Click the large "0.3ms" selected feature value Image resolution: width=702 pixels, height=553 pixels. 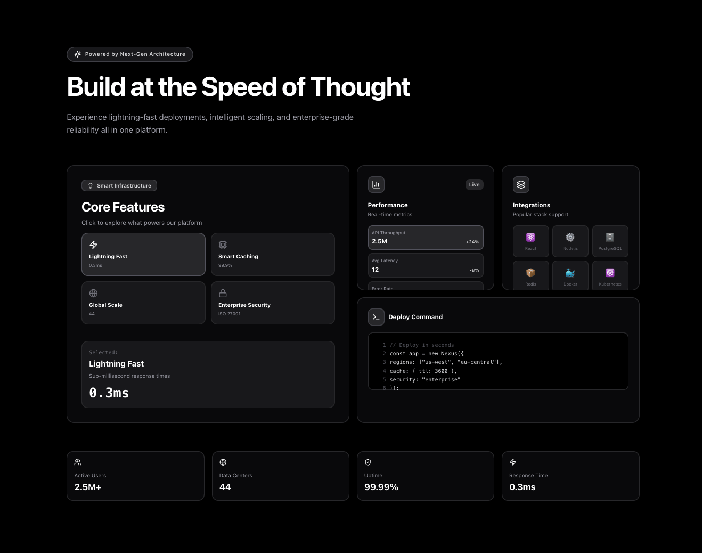(x=109, y=393)
